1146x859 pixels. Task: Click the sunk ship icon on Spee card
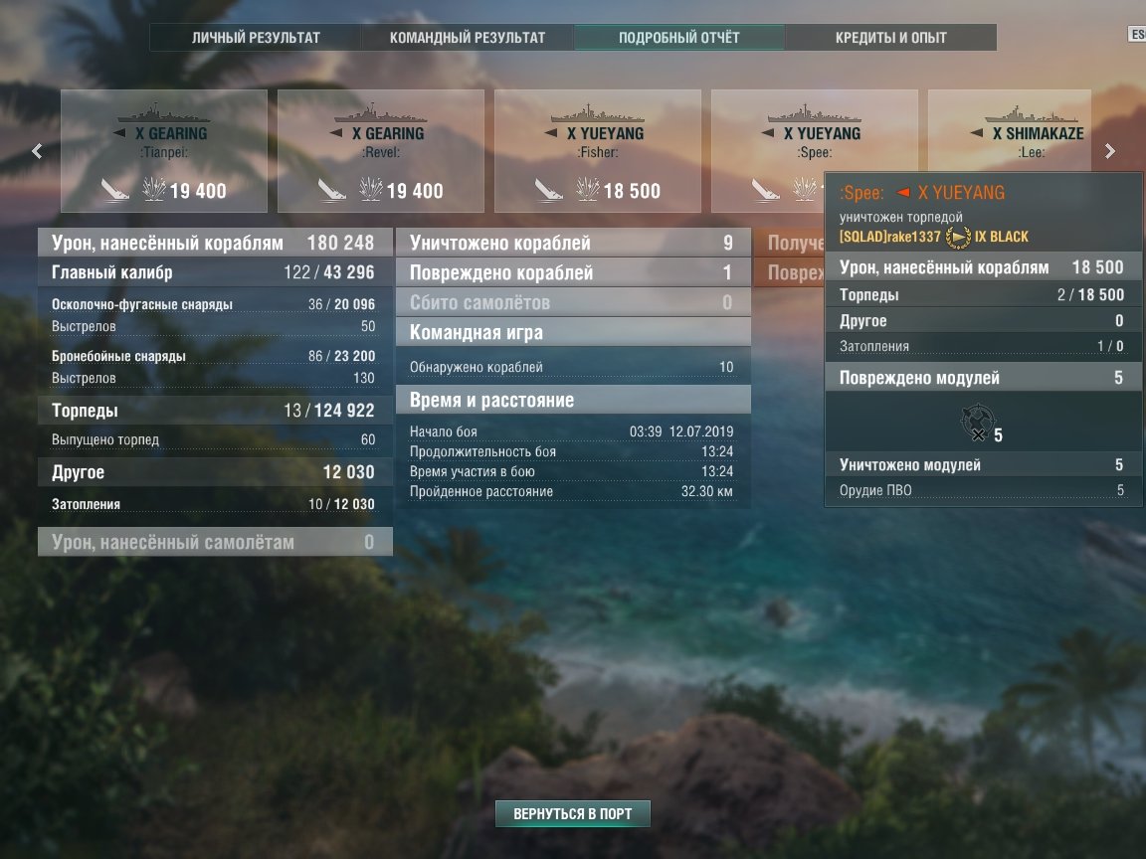tap(766, 190)
